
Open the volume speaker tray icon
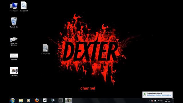tap(162, 100)
